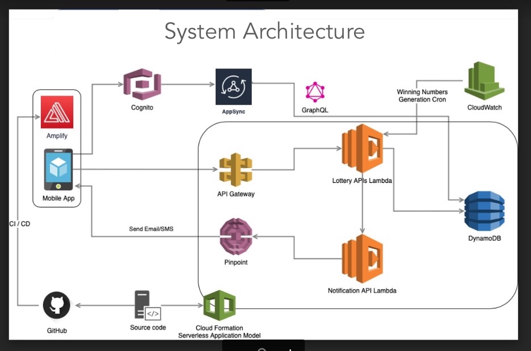This screenshot has width=531, height=351.
Task: Click the purple Cognito icon
Action: point(142,84)
